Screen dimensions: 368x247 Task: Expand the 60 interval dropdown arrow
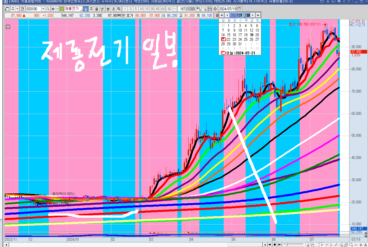click(x=175, y=9)
